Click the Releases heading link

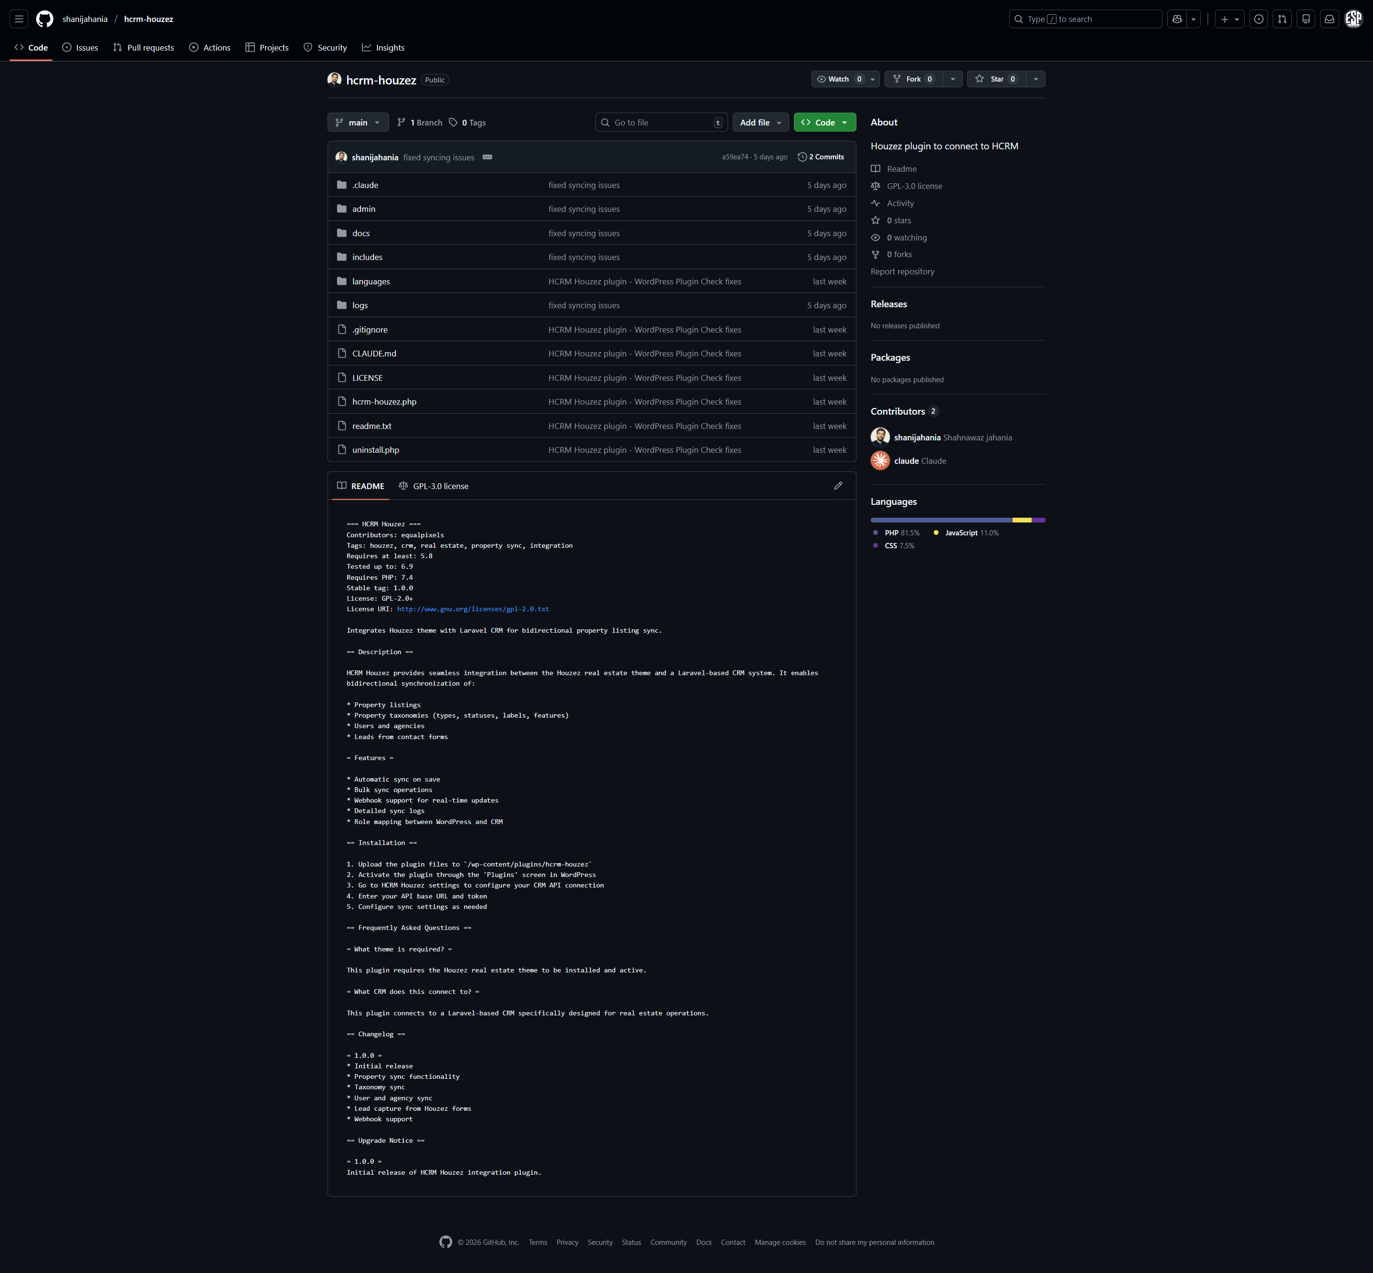tap(888, 304)
